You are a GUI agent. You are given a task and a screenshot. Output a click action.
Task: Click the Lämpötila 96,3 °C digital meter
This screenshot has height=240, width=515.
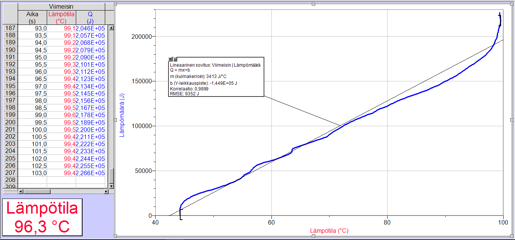(x=42, y=217)
